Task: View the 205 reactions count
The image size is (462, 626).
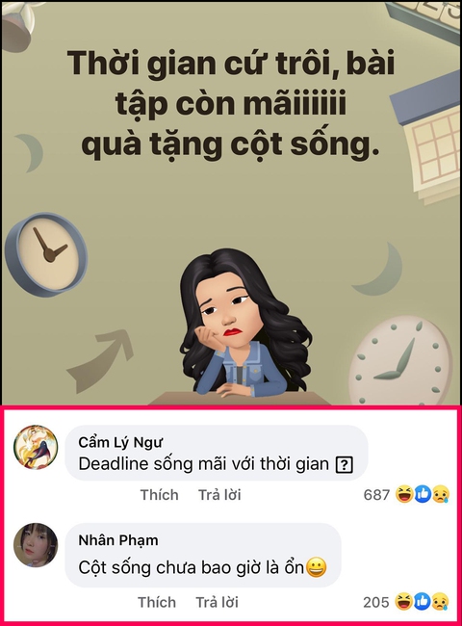Action: (375, 602)
